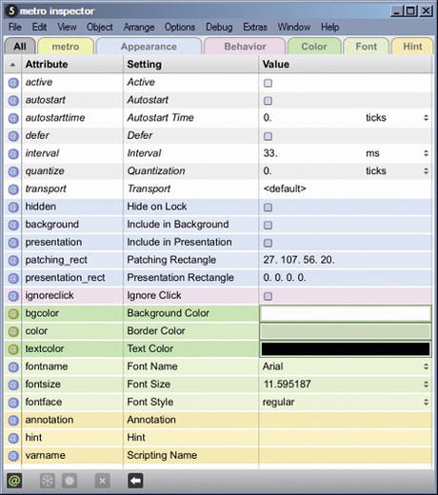438x495 pixels.
Task: Click the greyed-out X icon in bottom toolbar
Action: [x=102, y=481]
